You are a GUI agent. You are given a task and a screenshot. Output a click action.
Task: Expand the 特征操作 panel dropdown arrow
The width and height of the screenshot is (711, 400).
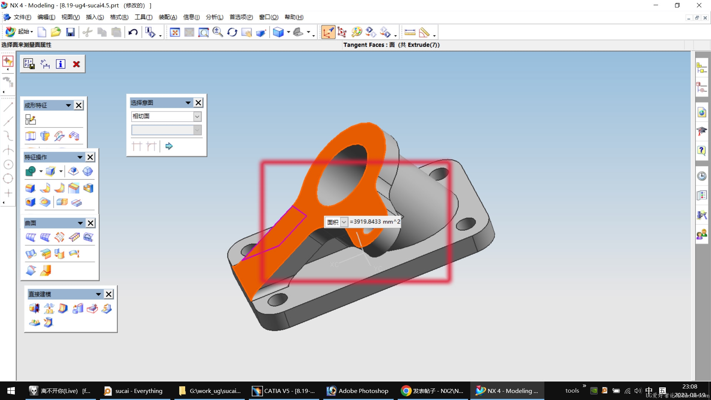[x=80, y=157]
